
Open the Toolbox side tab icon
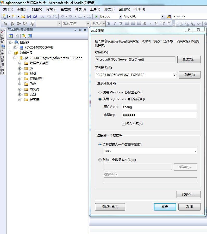tap(3, 31)
